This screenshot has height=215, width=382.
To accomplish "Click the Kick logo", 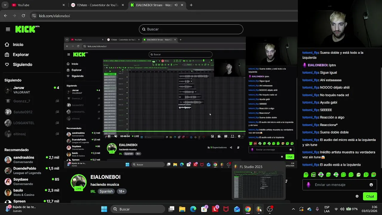I will pyautogui.click(x=27, y=29).
